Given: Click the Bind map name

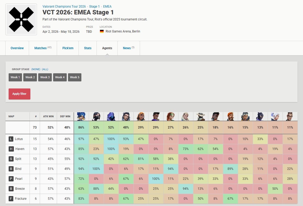Looking at the screenshot, I should pos(18,169).
